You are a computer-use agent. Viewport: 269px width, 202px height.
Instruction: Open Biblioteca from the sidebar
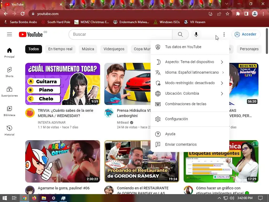coord(9,111)
